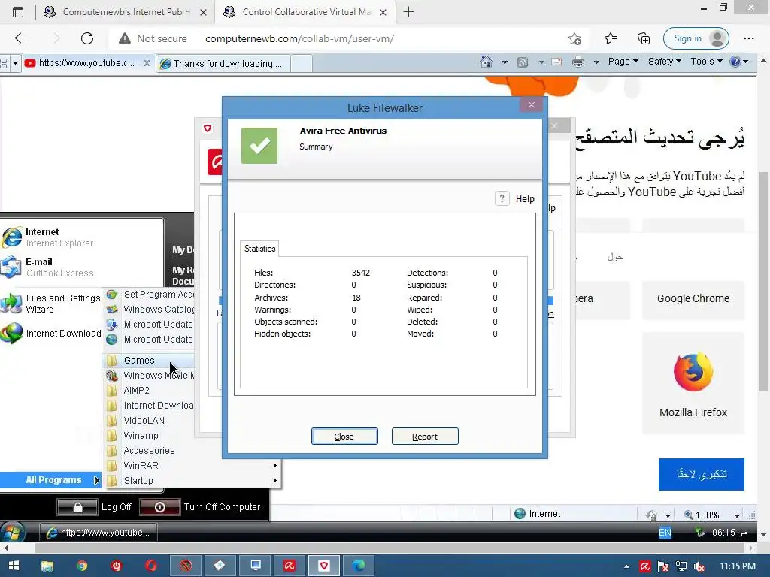
Task: Click the IE Help question mark icon
Action: (x=735, y=62)
